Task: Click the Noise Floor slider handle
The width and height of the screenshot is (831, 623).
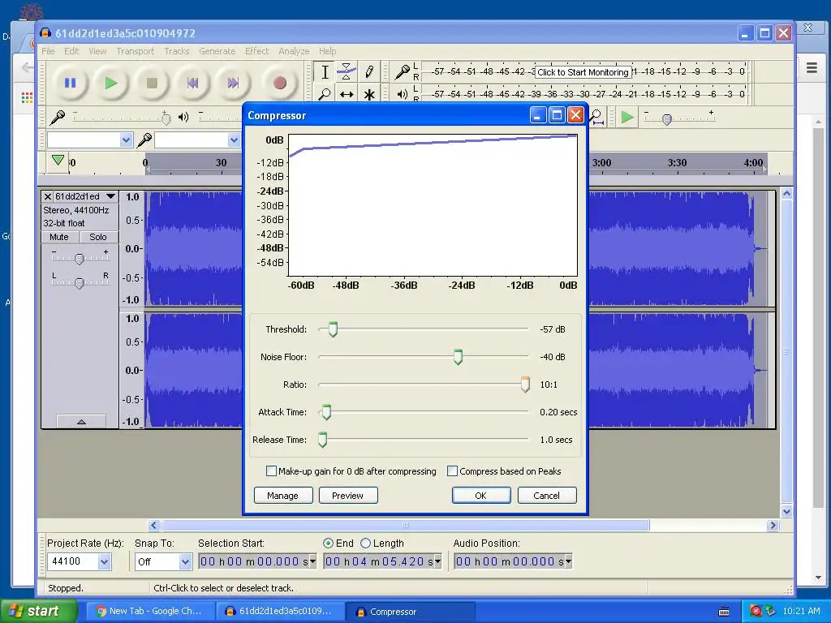Action: [x=458, y=357]
